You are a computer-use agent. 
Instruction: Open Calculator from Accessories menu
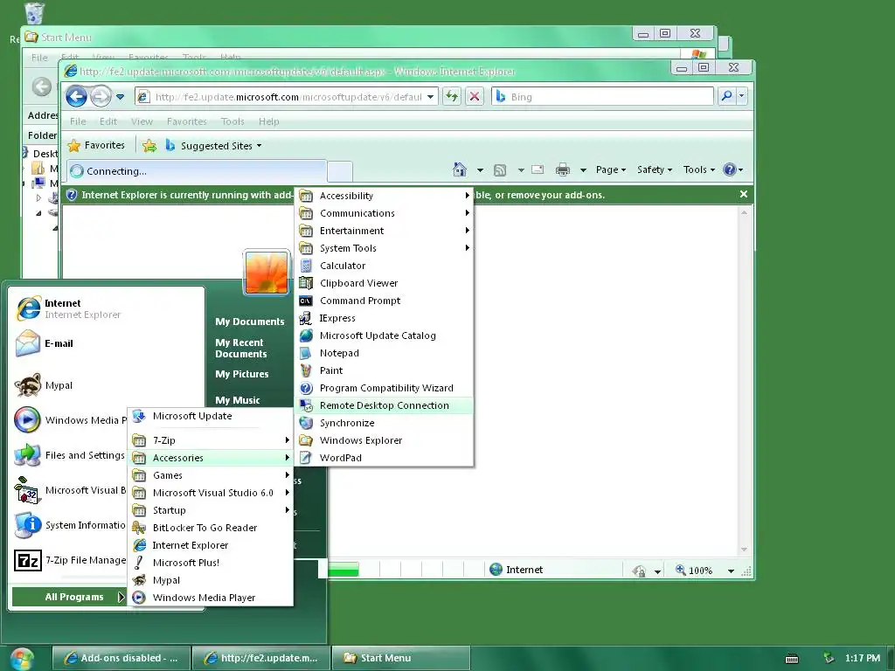(385, 266)
